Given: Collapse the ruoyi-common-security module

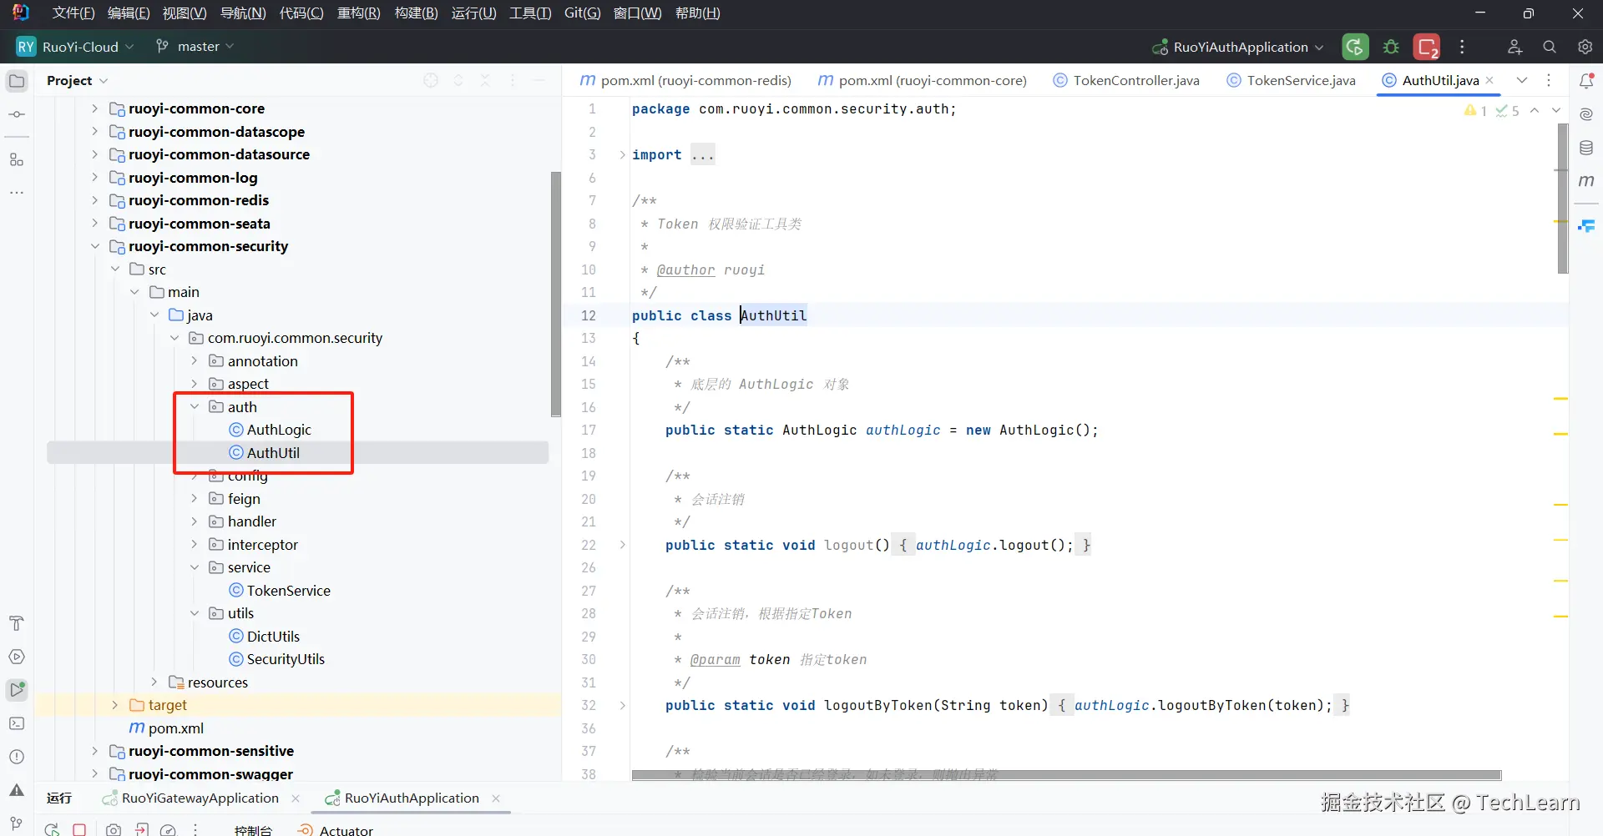Looking at the screenshot, I should 95,246.
